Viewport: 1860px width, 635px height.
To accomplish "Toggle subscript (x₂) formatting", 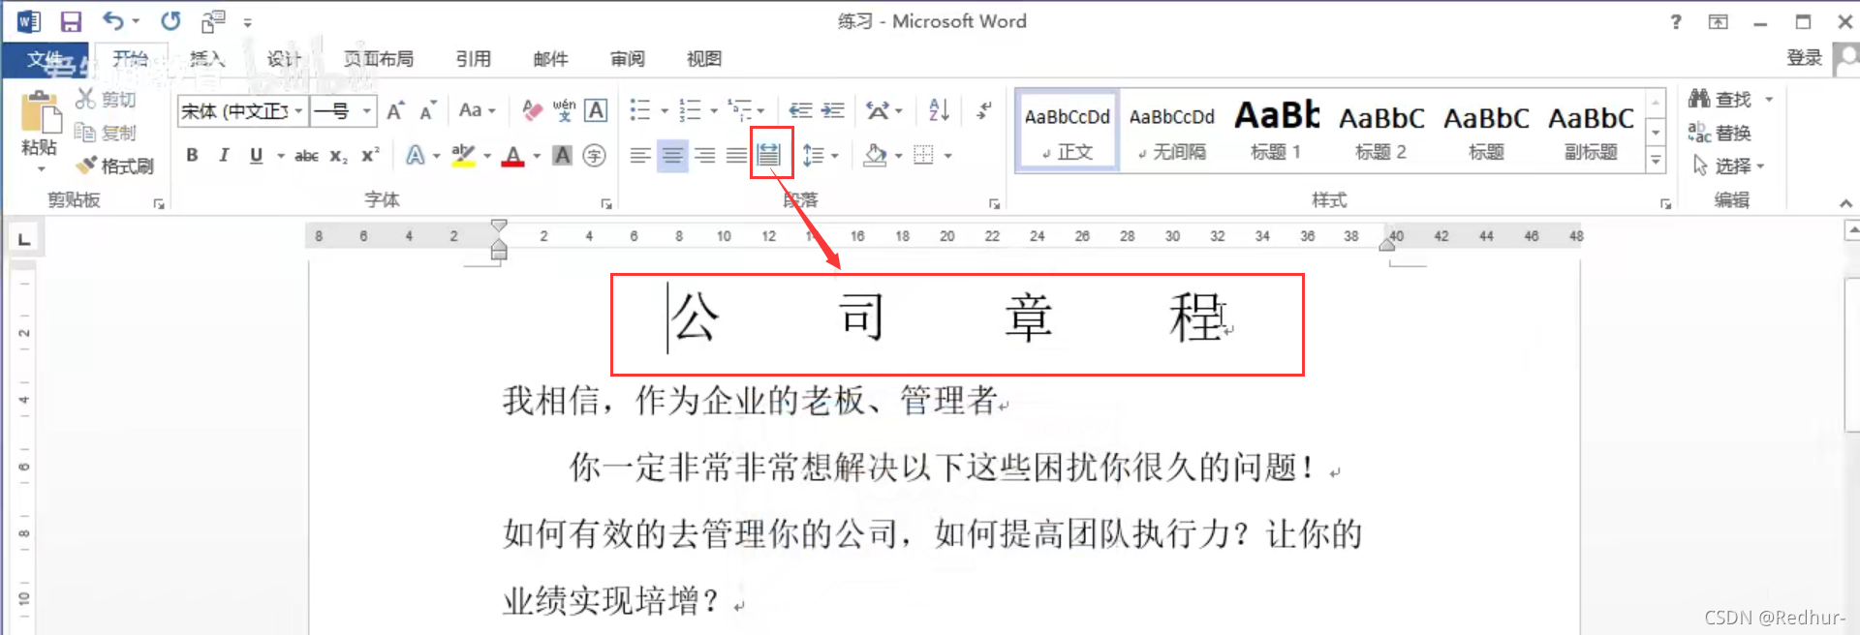I will (338, 155).
